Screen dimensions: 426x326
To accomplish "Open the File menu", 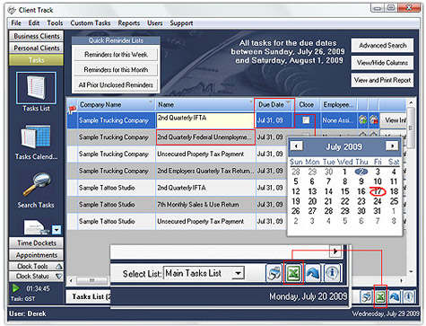I will click(x=16, y=23).
